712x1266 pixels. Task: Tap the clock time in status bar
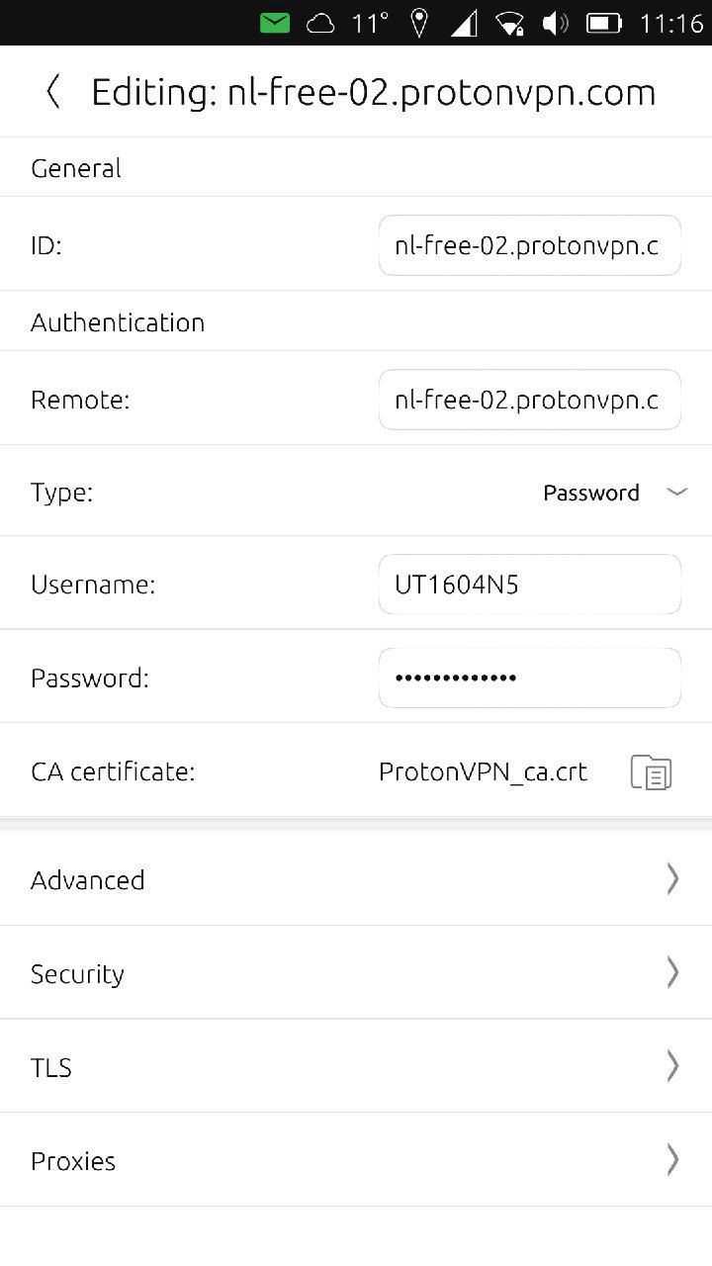[670, 23]
